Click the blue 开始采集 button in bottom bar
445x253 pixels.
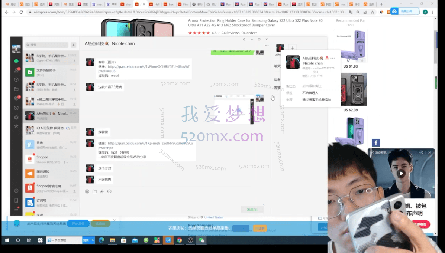[78, 224]
